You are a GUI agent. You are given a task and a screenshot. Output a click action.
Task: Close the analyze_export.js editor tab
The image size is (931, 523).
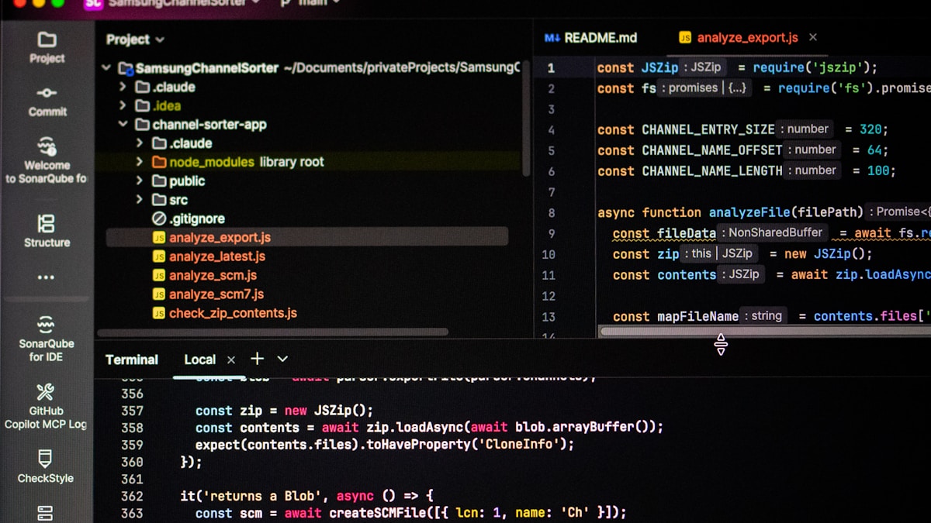pos(813,37)
